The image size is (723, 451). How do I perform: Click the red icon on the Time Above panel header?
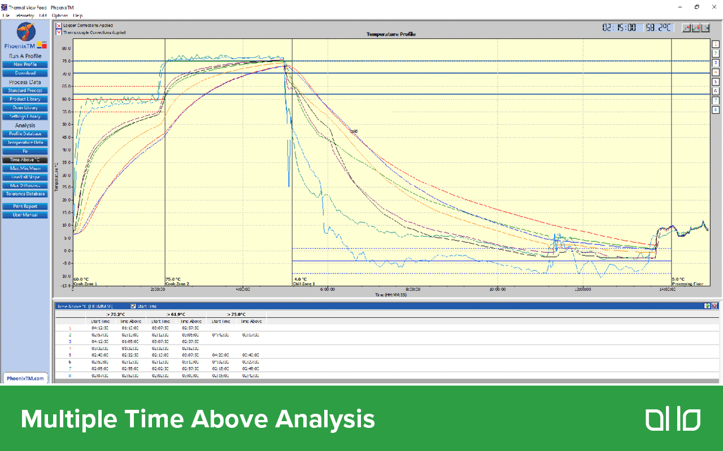[713, 306]
